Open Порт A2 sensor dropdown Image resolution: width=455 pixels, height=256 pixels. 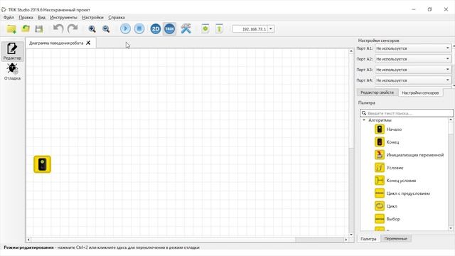pos(413,59)
